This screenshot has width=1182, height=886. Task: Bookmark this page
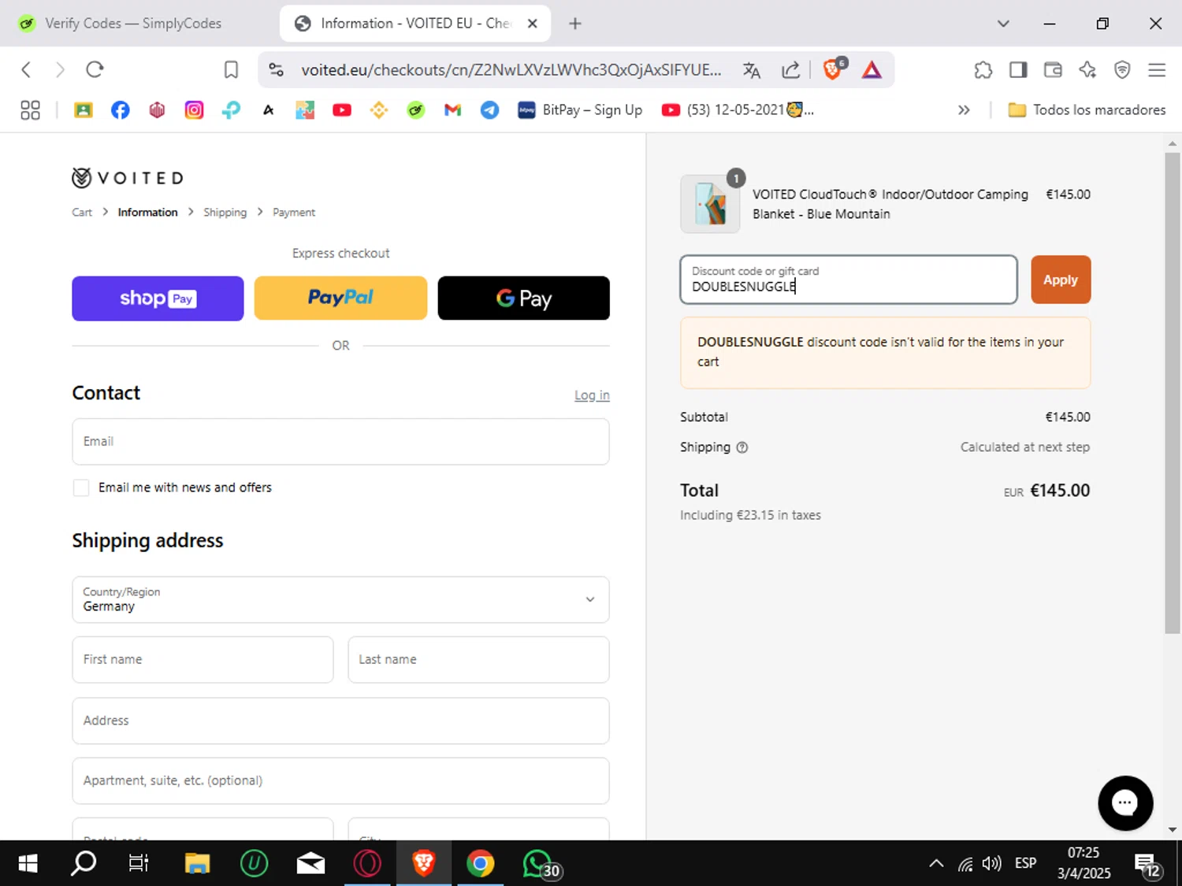[231, 70]
